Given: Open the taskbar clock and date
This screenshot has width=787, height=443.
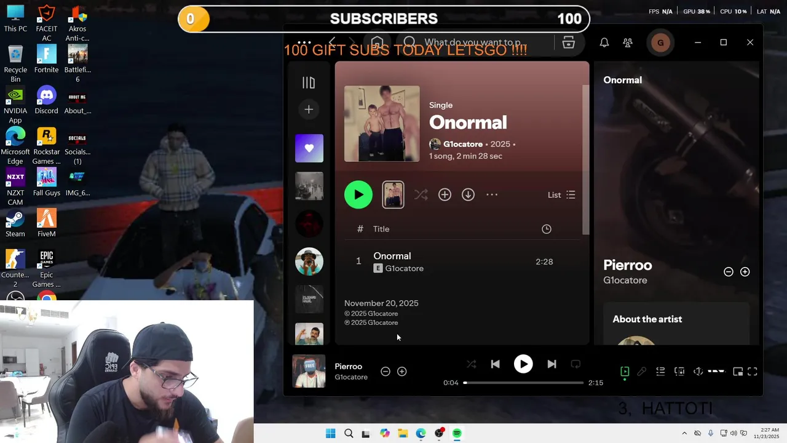Looking at the screenshot, I should point(768,433).
